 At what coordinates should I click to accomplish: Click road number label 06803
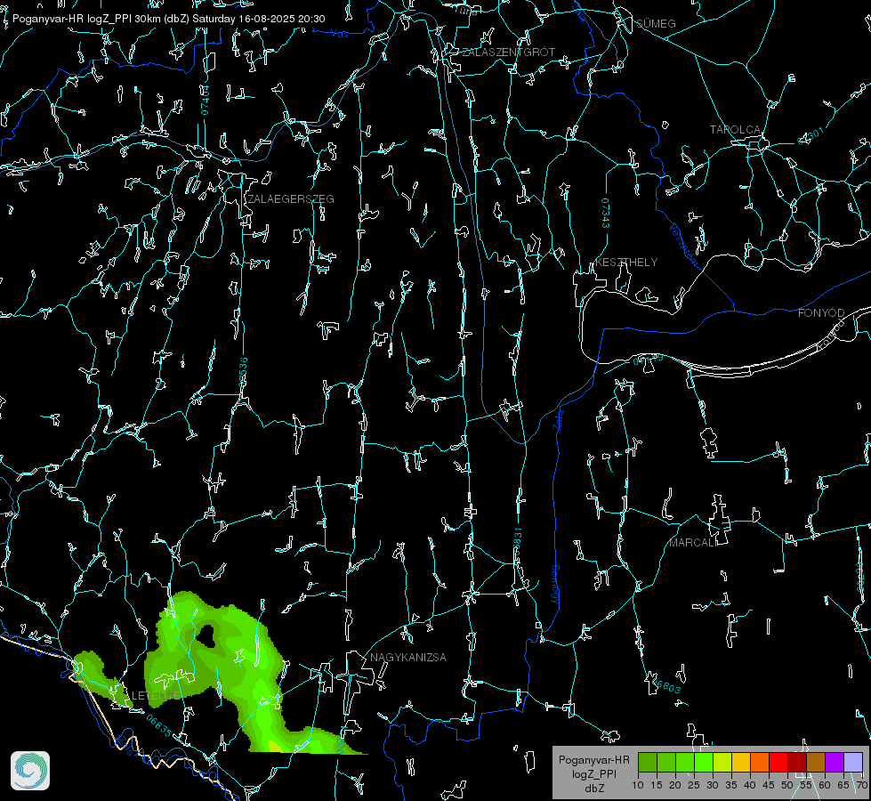coord(665,684)
